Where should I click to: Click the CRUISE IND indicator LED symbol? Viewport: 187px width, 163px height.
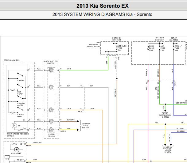tap(17, 150)
